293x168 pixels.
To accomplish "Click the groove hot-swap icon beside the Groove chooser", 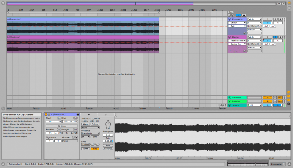I will pyautogui.click(x=74, y=137).
